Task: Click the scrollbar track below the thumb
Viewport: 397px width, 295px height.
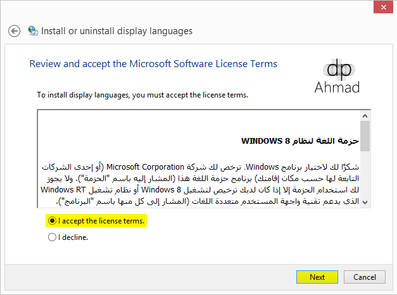Action: point(365,177)
